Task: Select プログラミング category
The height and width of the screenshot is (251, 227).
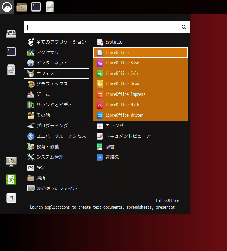Action: pos(57,125)
